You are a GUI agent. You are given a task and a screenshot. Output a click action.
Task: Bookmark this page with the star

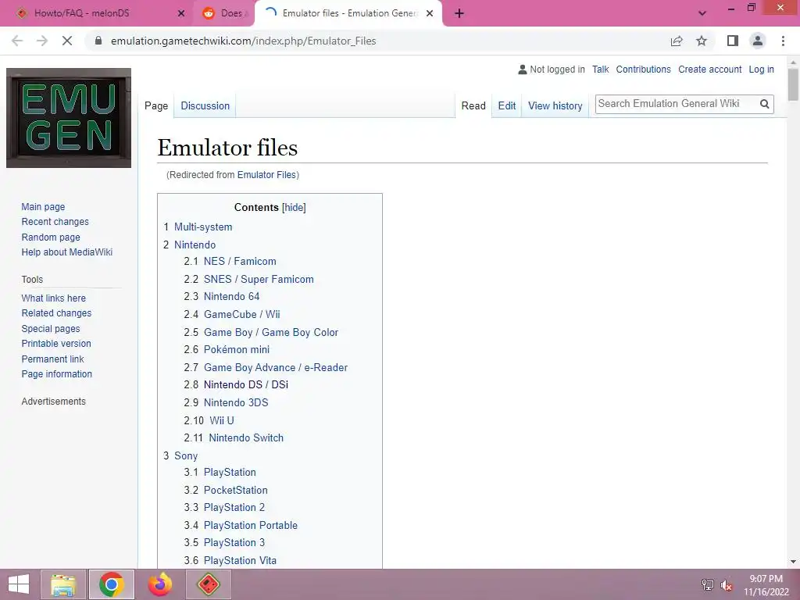[x=702, y=41]
